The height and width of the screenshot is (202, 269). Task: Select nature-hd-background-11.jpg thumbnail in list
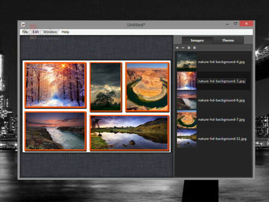point(187,139)
